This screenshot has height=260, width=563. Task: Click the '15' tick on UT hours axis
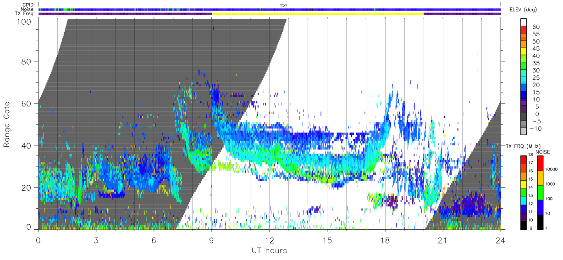point(327,240)
